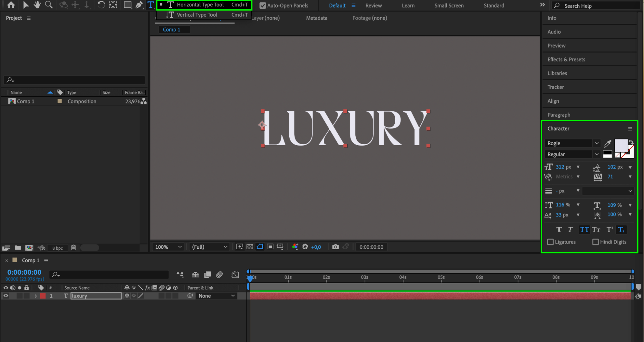Enable the Ligatures checkbox
The width and height of the screenshot is (644, 342).
tap(551, 242)
